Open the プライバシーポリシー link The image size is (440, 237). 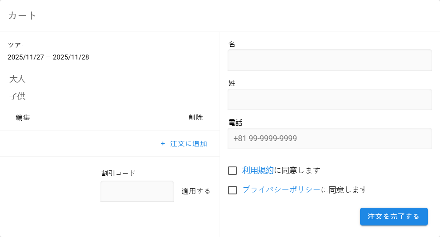pyautogui.click(x=281, y=190)
